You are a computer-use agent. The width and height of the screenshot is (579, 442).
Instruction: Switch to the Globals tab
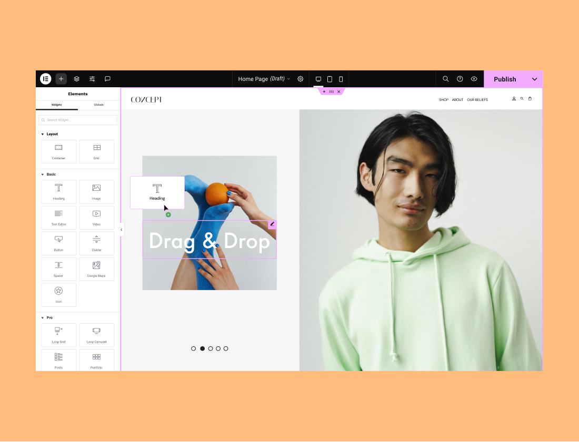98,105
